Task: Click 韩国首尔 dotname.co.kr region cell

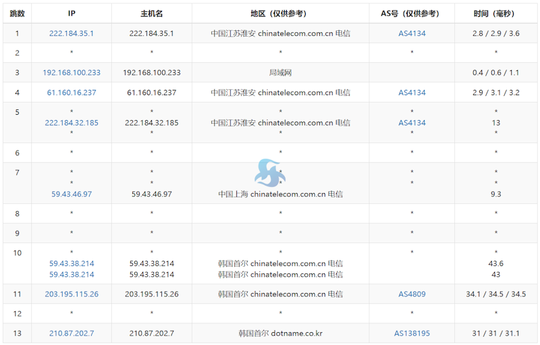Action: [280, 334]
